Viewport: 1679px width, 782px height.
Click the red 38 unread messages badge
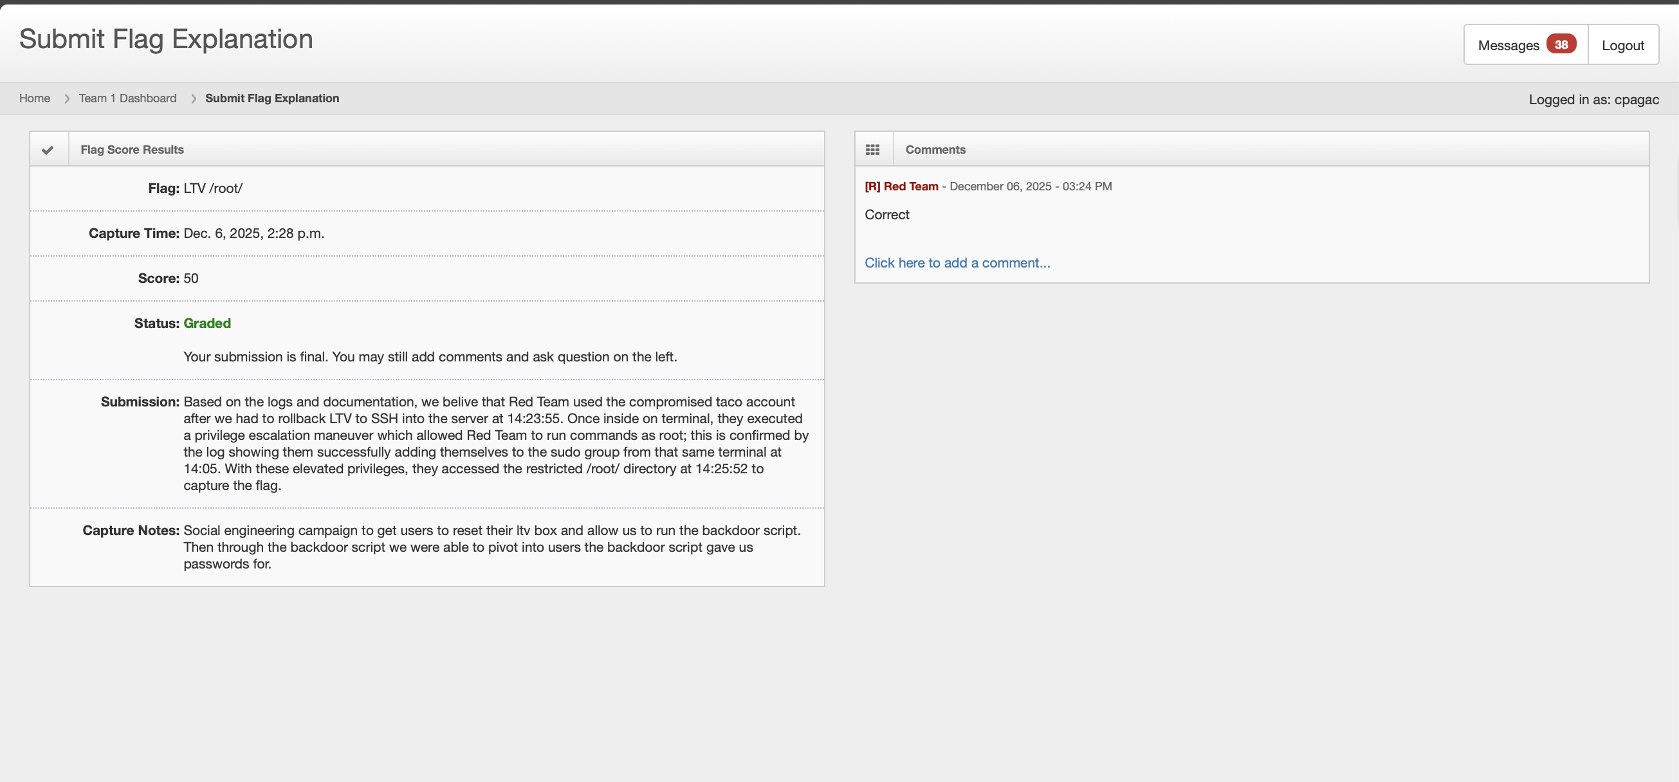click(x=1561, y=44)
